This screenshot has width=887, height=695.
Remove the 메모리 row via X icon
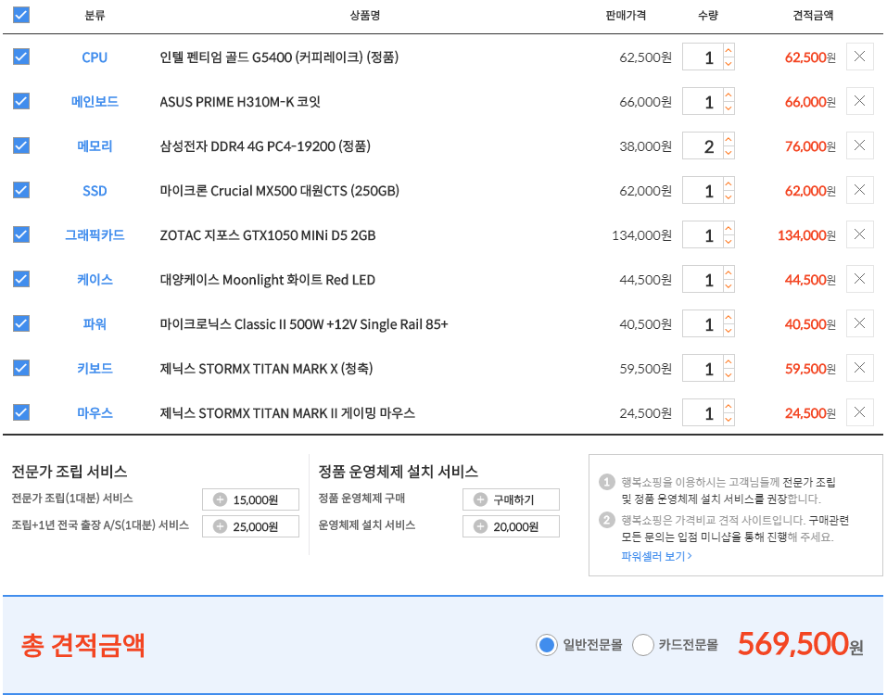(x=859, y=145)
